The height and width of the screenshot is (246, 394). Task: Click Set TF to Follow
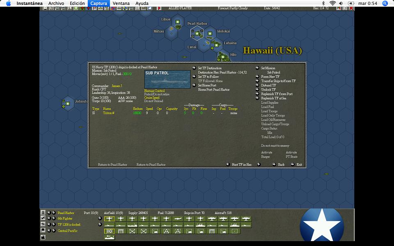(x=208, y=77)
